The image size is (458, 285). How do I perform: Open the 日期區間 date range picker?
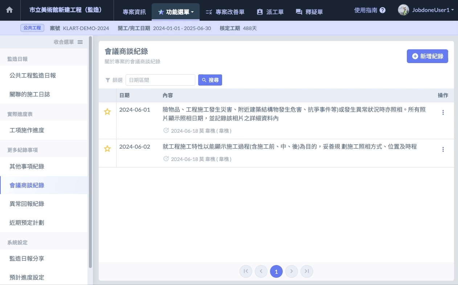[160, 80]
